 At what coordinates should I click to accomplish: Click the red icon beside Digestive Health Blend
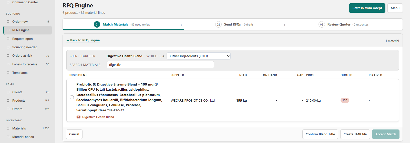point(79,117)
